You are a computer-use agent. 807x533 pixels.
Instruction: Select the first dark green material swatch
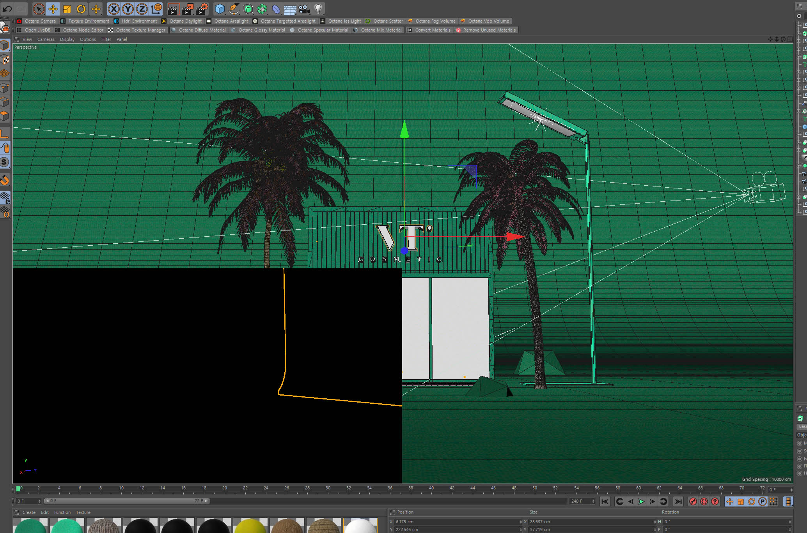(30, 525)
